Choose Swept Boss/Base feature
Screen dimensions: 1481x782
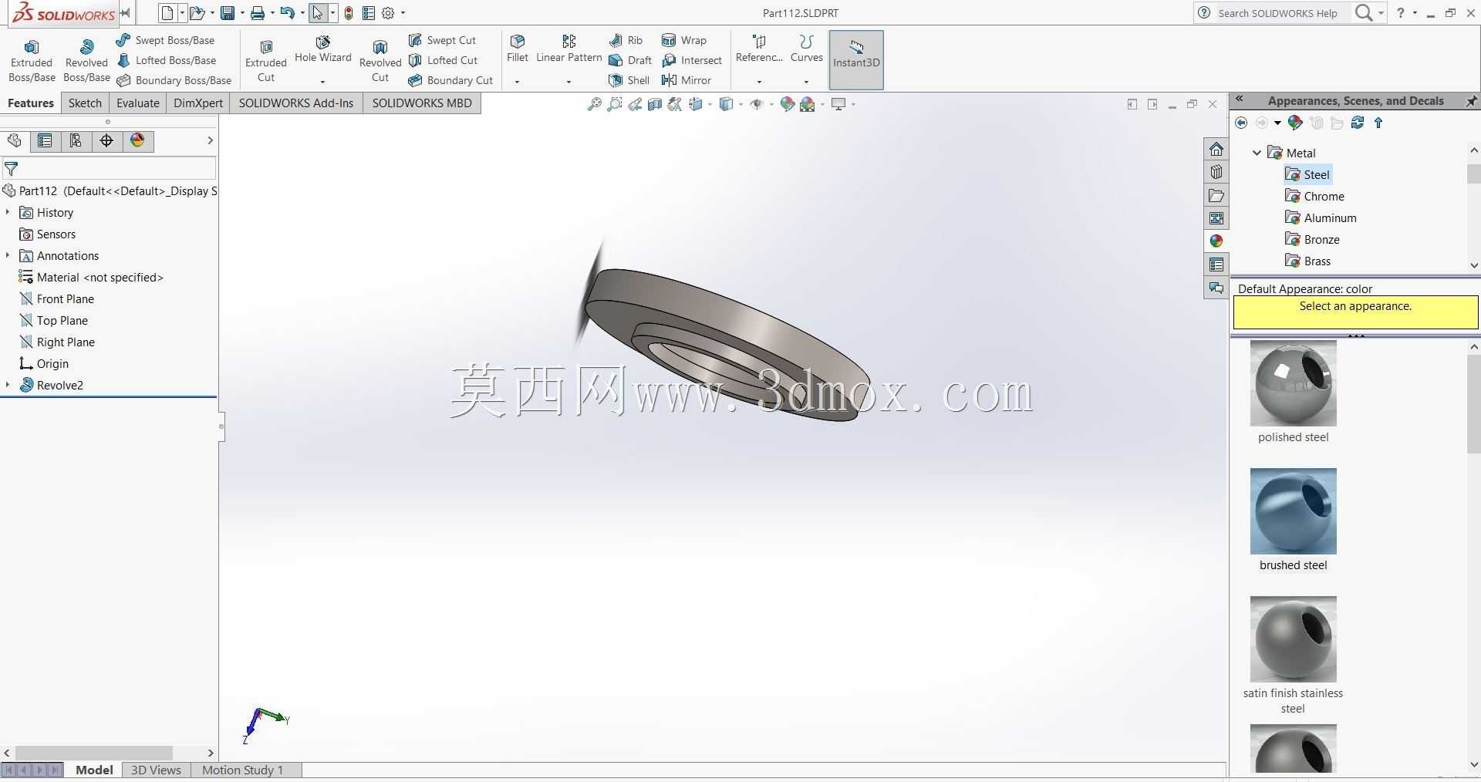click(165, 40)
